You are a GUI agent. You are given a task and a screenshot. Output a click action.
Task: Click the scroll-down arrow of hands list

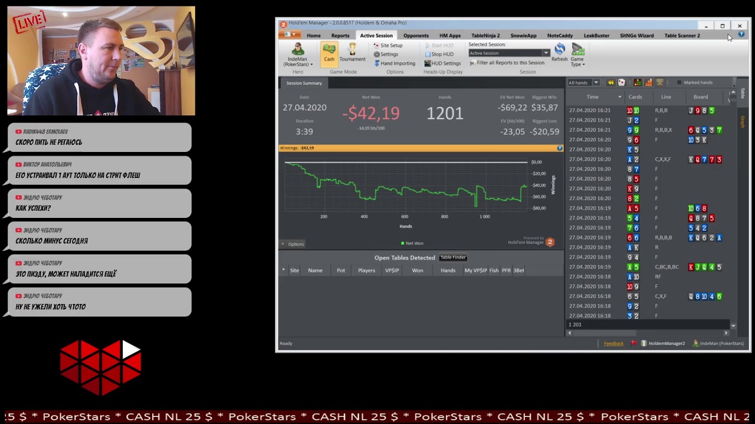[x=733, y=326]
